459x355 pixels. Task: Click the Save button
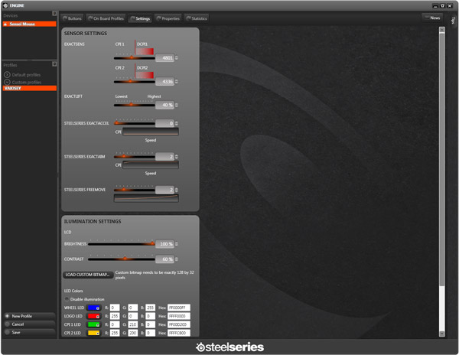point(29,333)
